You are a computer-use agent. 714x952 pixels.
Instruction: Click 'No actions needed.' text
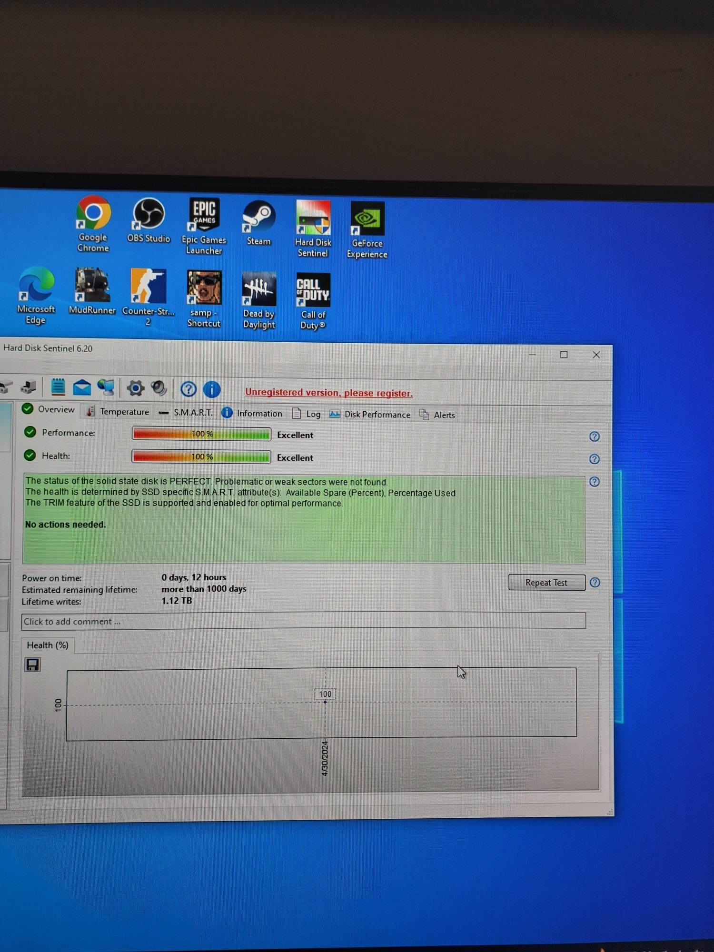pos(66,525)
